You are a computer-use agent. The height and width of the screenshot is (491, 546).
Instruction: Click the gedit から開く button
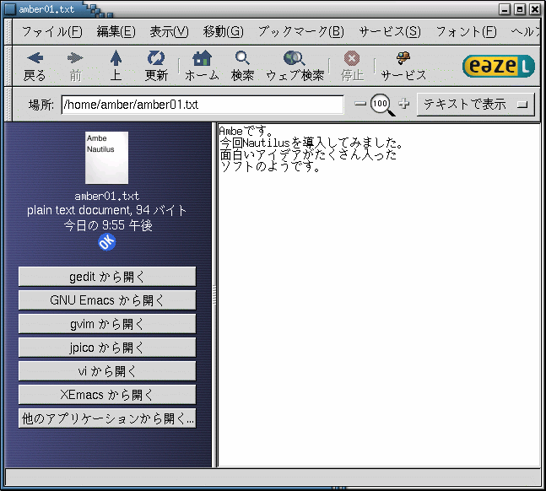tap(107, 277)
